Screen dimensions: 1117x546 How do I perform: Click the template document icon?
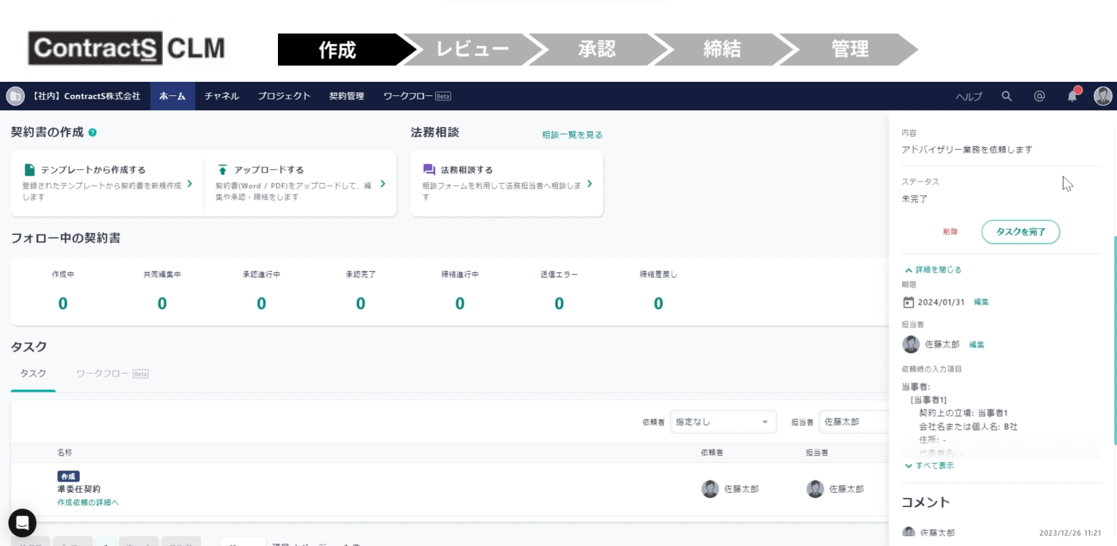(x=29, y=169)
